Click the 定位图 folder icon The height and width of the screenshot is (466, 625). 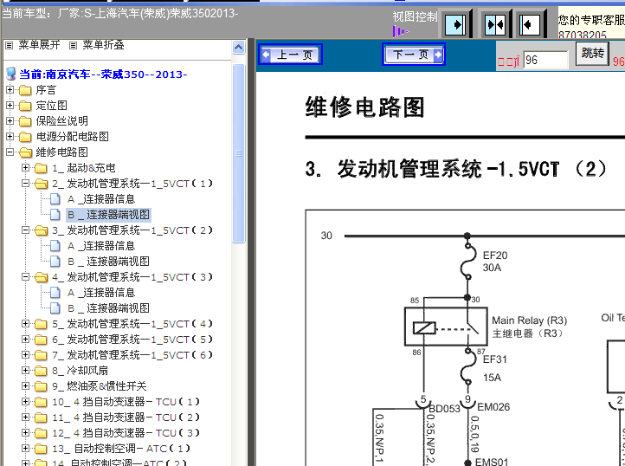tap(25, 106)
